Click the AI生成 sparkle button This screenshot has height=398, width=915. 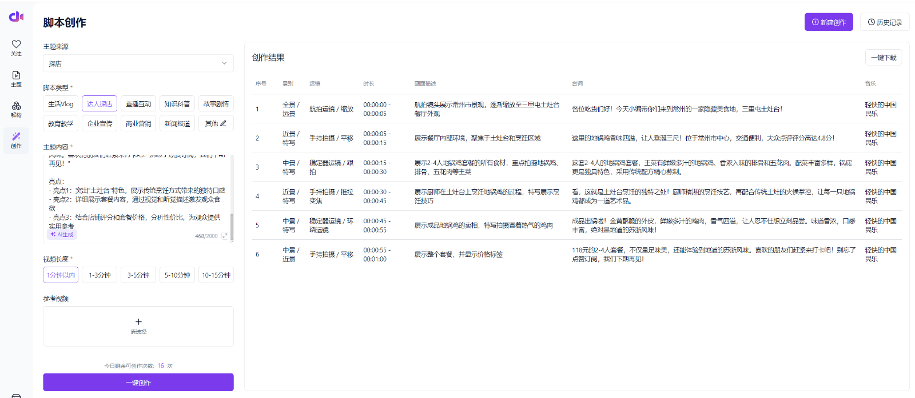(62, 235)
